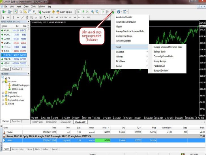Select the GBPUSD row in Market Watch
The image size is (206, 155).
click(x=14, y=59)
